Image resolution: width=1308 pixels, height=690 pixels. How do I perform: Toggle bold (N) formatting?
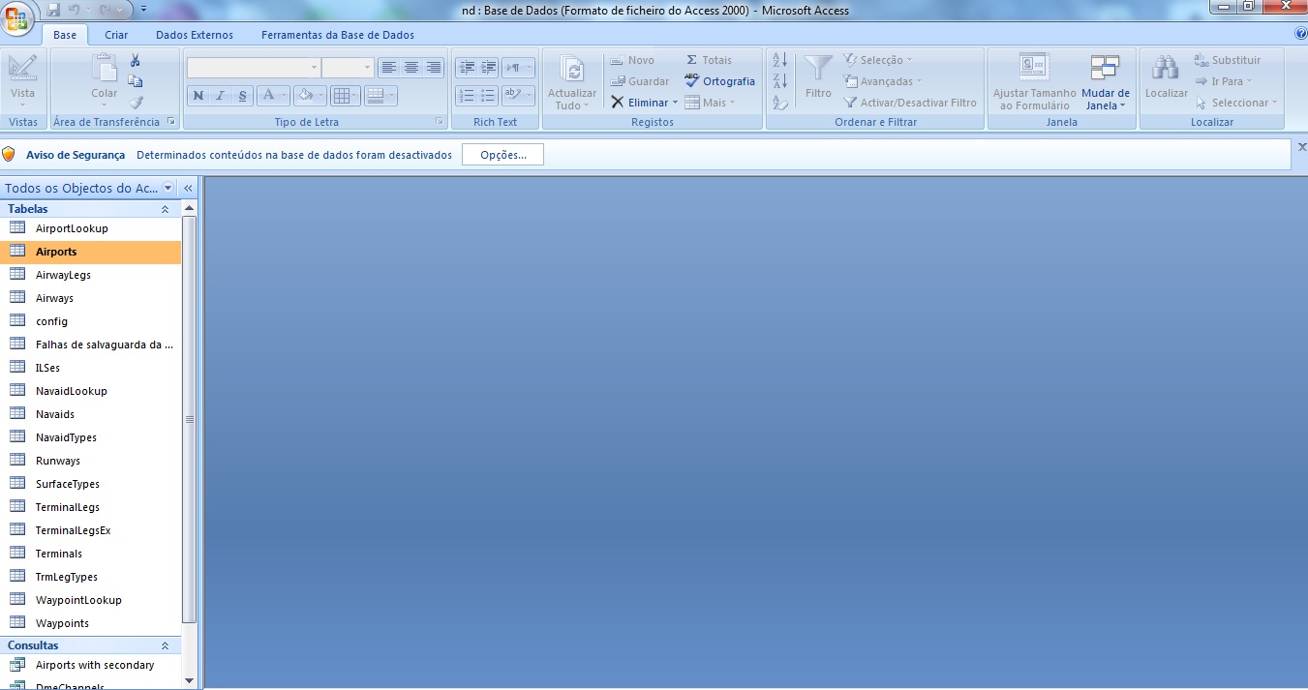(198, 95)
